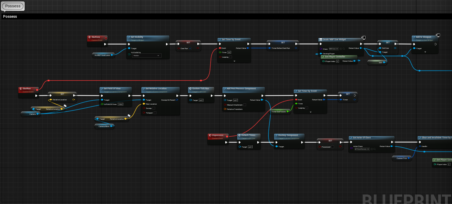Expand the Add to Viewport node chevron
Screen dimensions: 452x204
click(425, 52)
